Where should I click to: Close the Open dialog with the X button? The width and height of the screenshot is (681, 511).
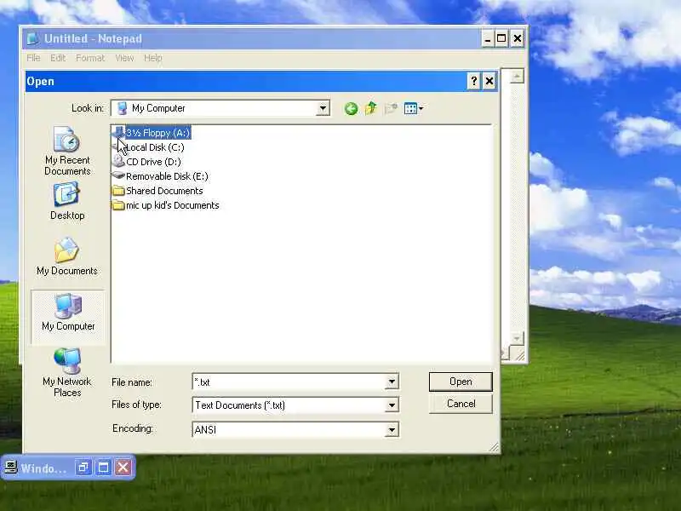coord(489,81)
